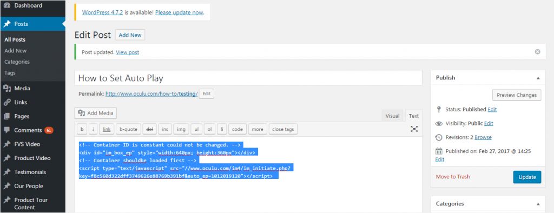Open the Dashboard icon in sidebar
The height and width of the screenshot is (213, 554).
pos(7,5)
